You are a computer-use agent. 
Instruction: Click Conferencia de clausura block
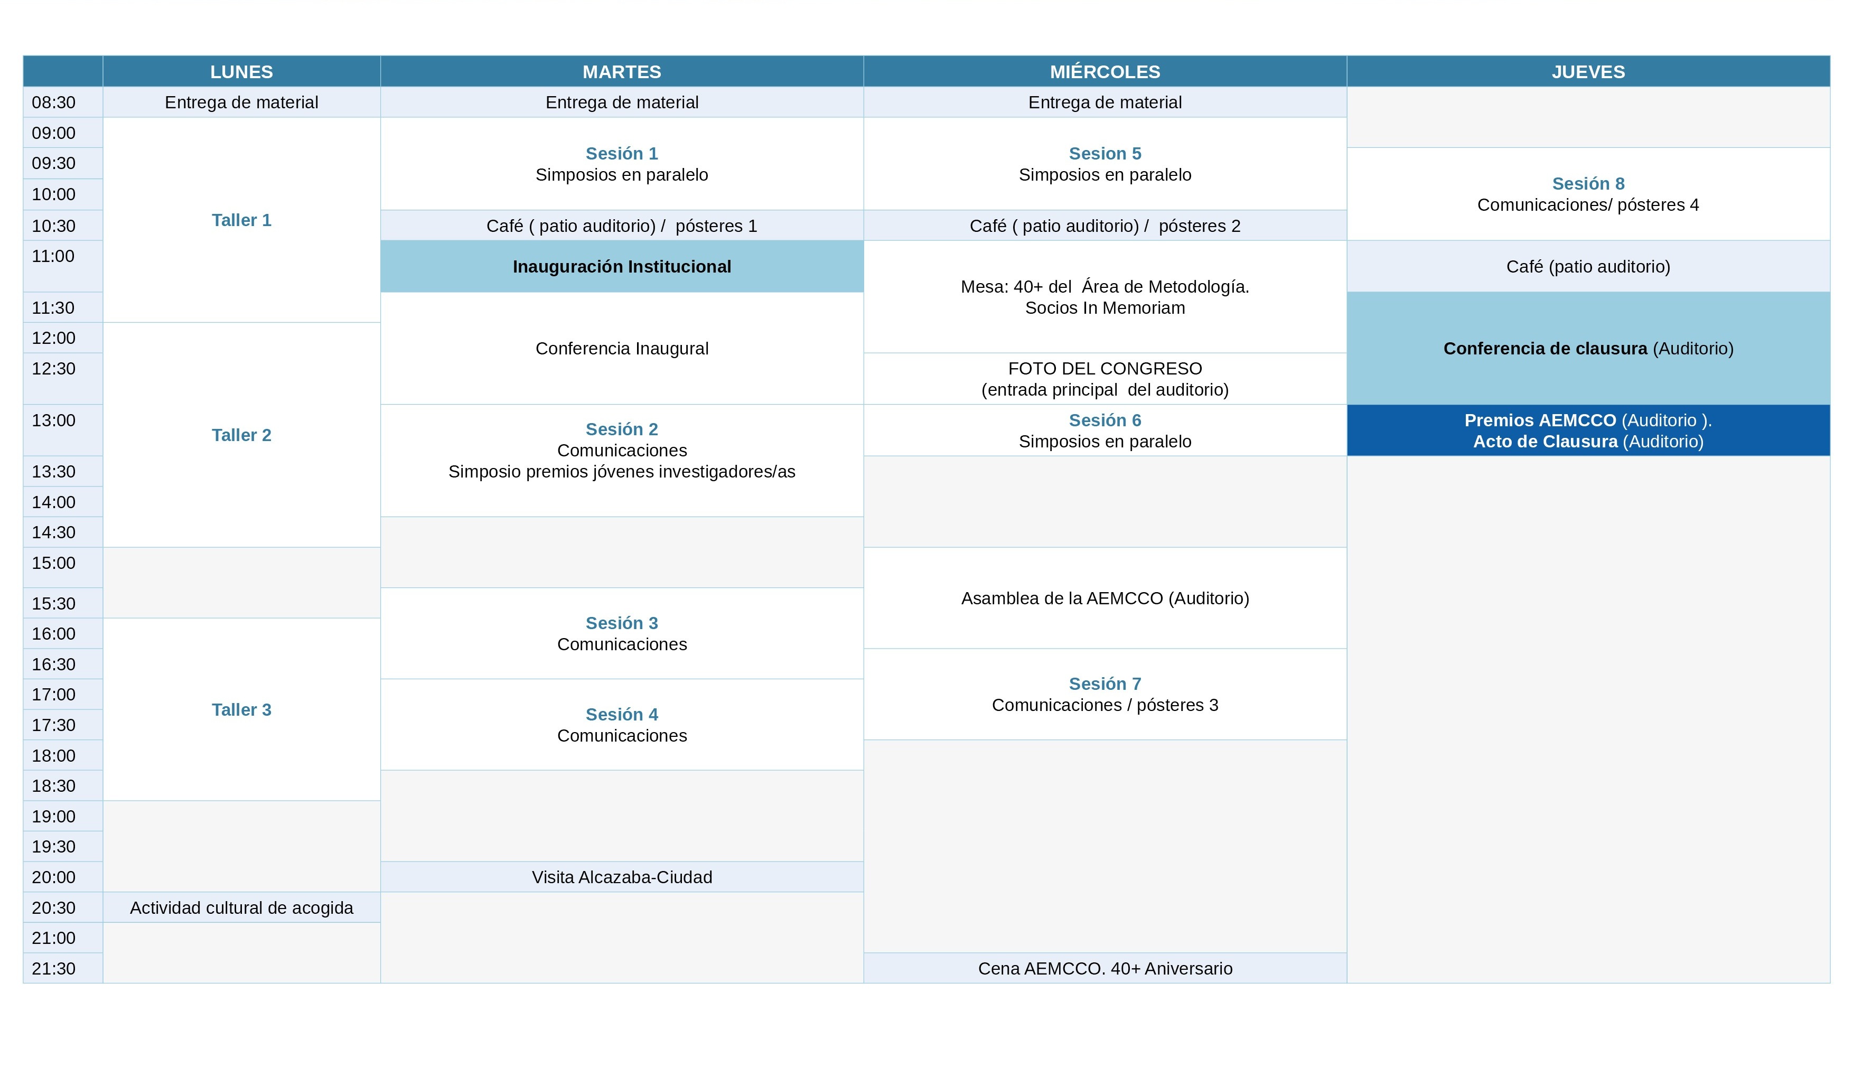[1587, 348]
